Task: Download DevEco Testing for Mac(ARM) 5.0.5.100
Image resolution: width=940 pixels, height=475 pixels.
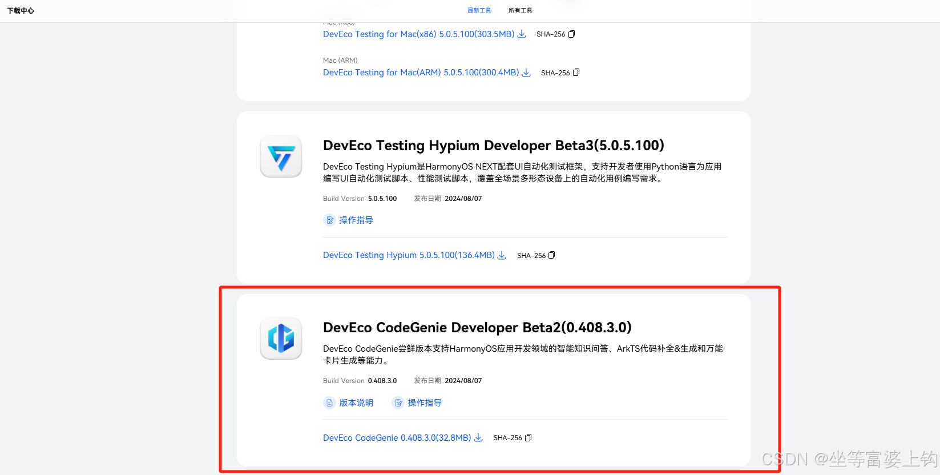Action: [421, 73]
